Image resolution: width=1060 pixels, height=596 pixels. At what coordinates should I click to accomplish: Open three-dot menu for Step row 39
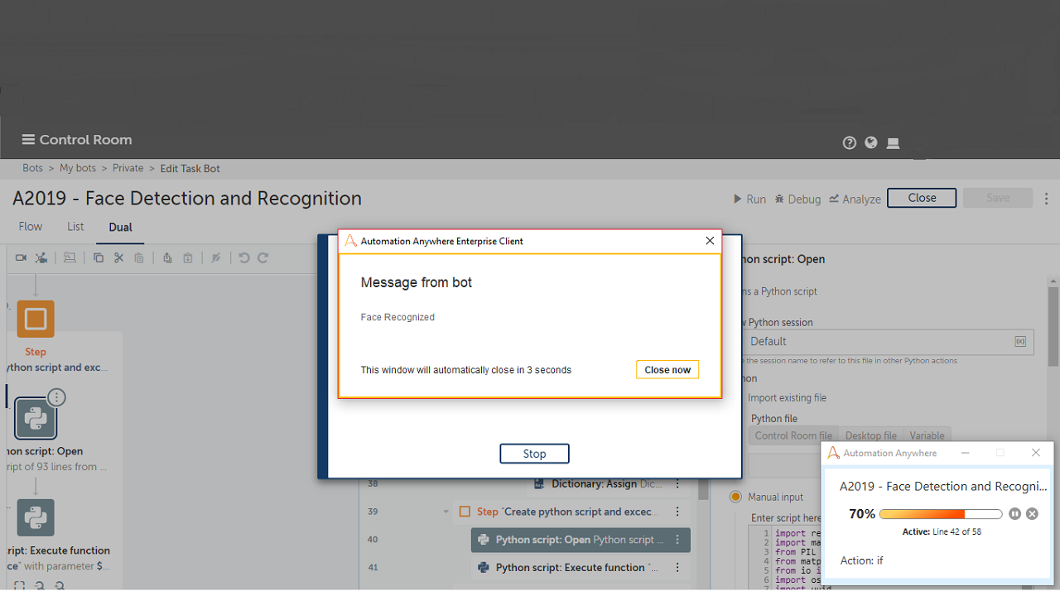pyautogui.click(x=677, y=512)
